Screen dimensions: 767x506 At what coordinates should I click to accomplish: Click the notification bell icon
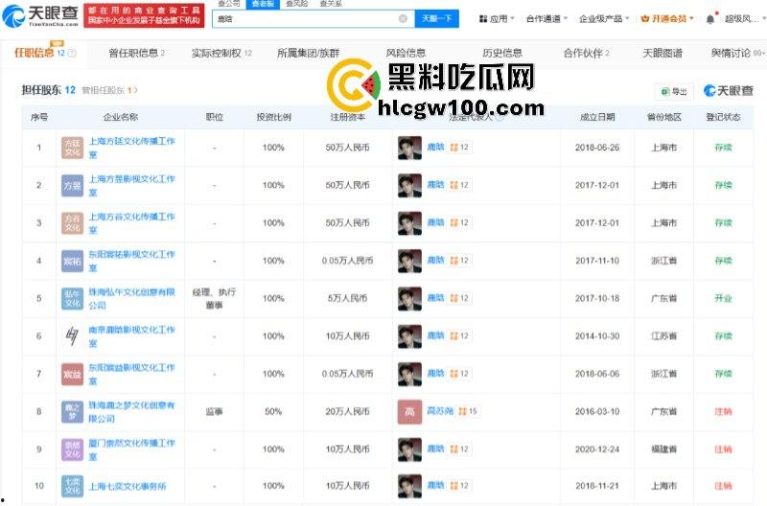pyautogui.click(x=709, y=19)
